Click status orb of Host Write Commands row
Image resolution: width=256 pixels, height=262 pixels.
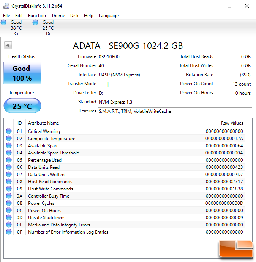tap(9, 189)
